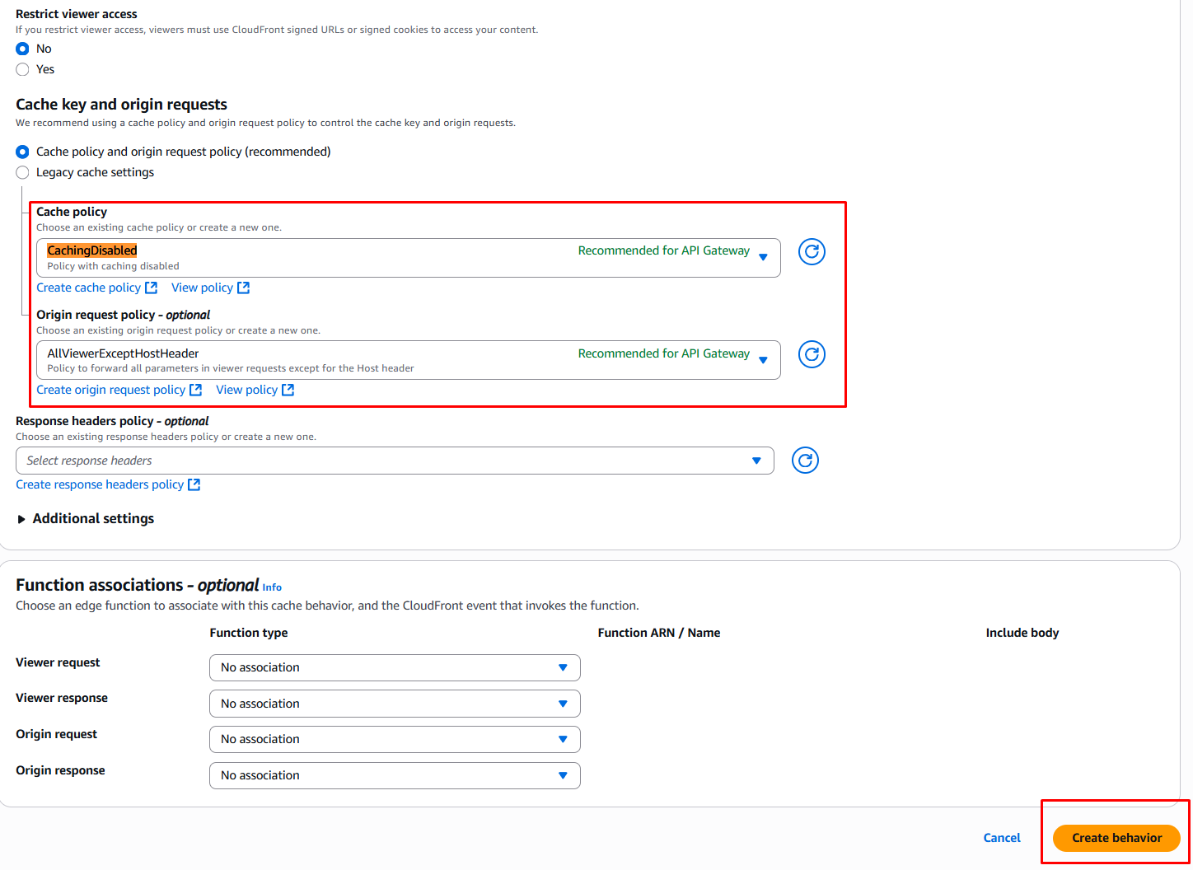Open Viewer request function type dropdown
This screenshot has height=870, width=1193.
[395, 667]
